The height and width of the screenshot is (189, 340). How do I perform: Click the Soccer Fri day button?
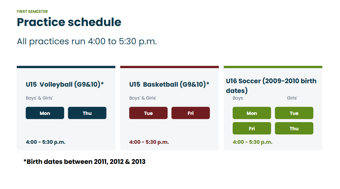pos(252,128)
